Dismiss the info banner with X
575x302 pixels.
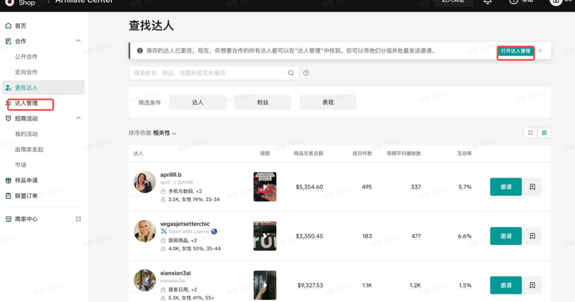point(540,51)
